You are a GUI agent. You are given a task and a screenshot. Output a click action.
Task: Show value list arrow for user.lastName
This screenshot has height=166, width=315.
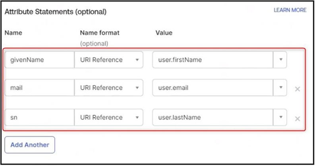[280, 117]
